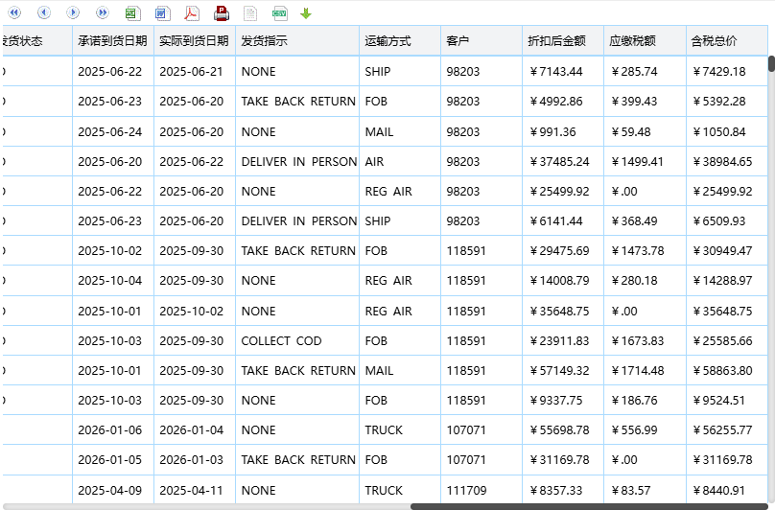Select the MAIL cell in the ¥57149.32 row
This screenshot has height=510, width=775.
[400, 370]
